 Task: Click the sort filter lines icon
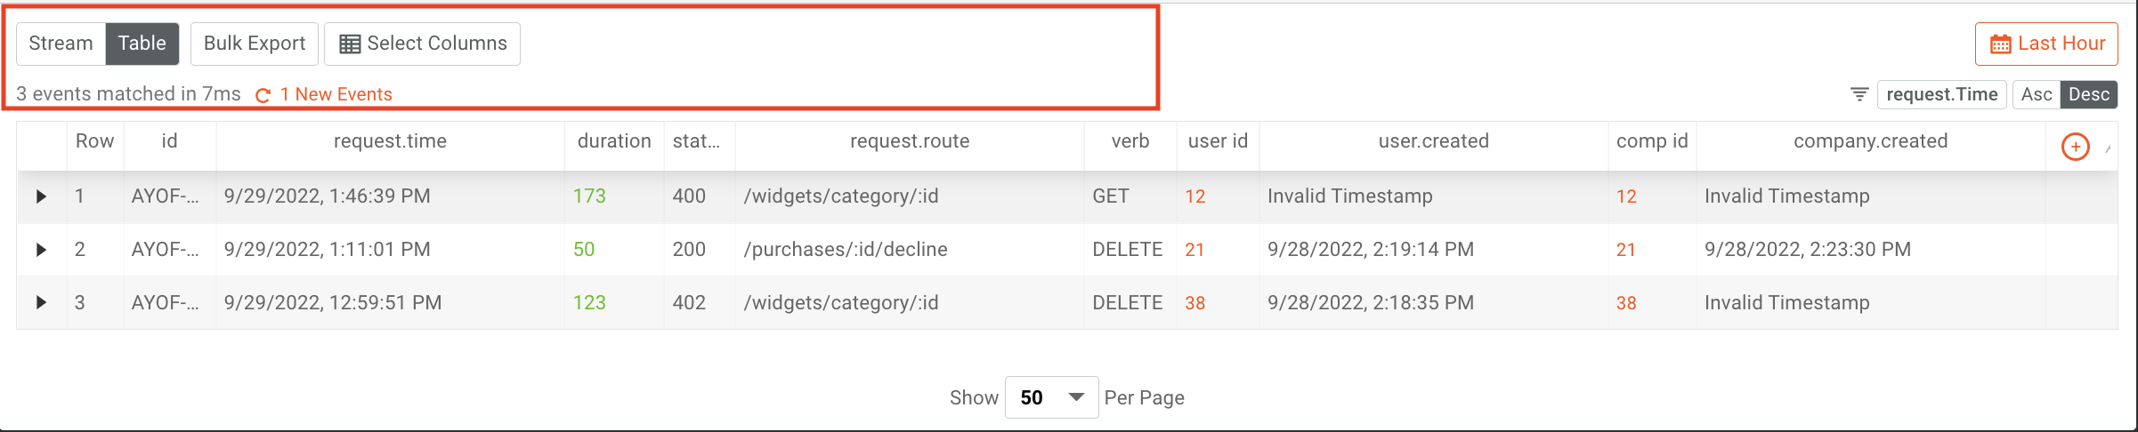coord(1859,94)
